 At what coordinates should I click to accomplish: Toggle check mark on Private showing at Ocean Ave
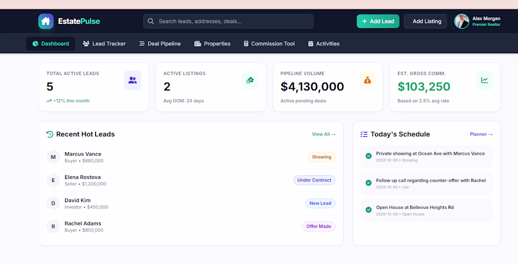(x=369, y=156)
